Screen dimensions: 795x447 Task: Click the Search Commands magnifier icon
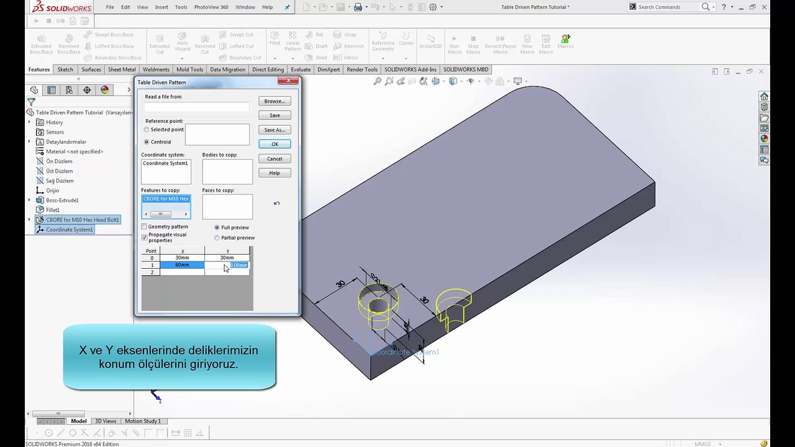click(x=706, y=7)
